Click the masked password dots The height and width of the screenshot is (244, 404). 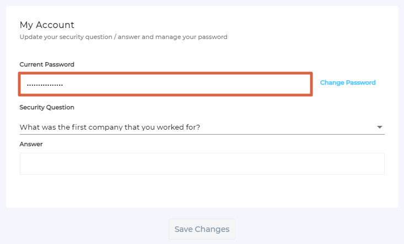(45, 85)
